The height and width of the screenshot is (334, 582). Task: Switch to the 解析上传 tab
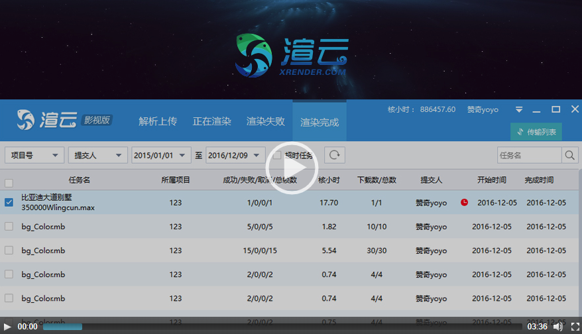coord(158,121)
